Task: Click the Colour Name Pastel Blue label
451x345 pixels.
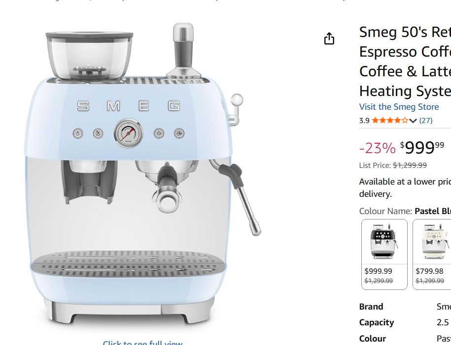Action: click(405, 212)
